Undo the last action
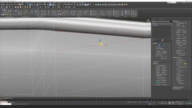 pos(2,5)
